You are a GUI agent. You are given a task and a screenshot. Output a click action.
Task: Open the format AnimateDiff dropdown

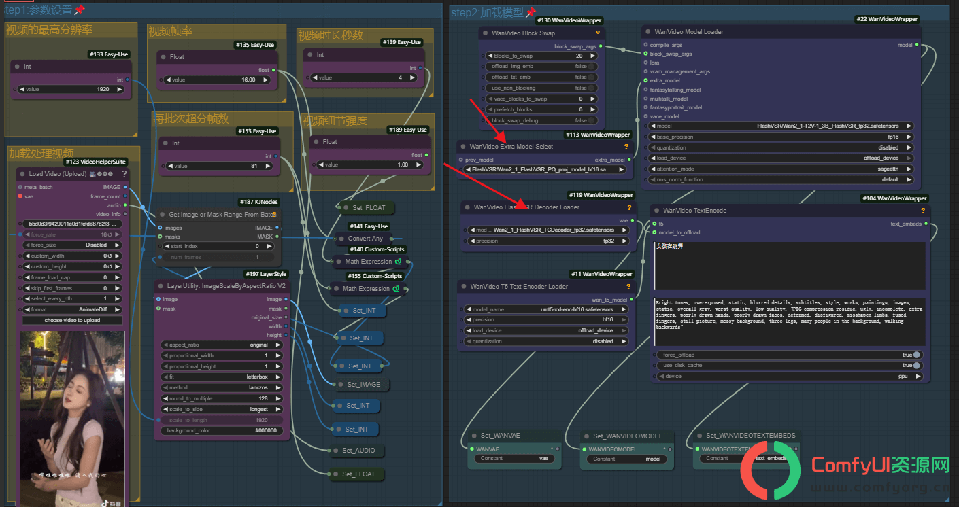pos(72,310)
